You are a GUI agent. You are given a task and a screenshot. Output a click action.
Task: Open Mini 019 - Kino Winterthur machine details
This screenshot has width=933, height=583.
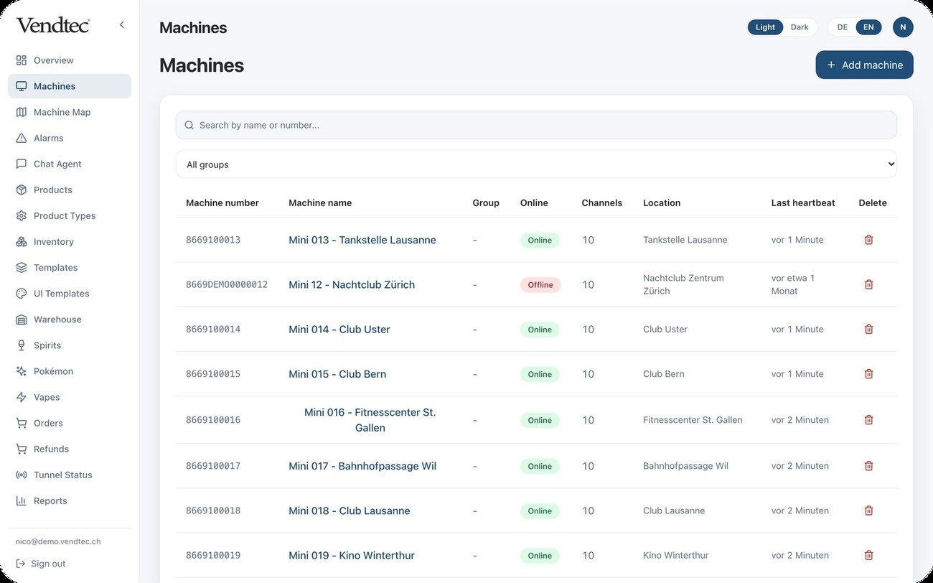click(x=352, y=555)
